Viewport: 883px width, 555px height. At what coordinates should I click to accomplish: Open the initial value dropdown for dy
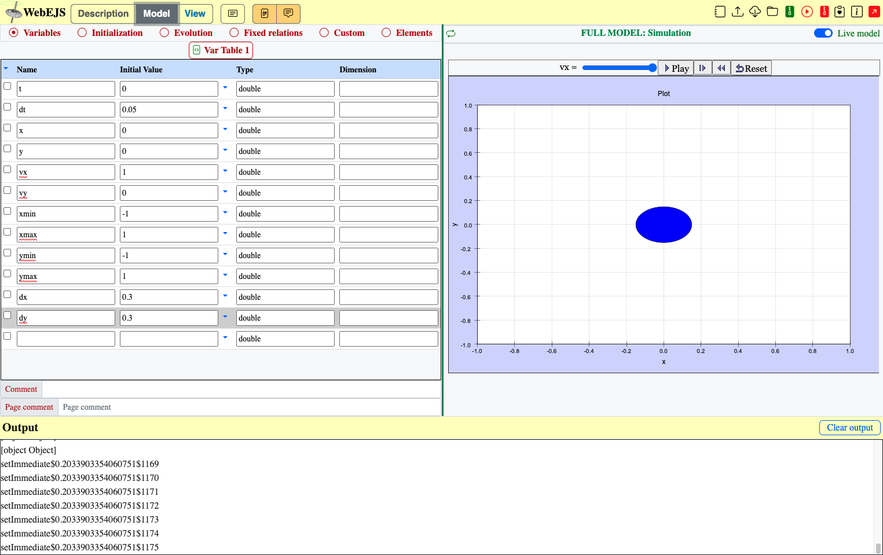[x=225, y=317]
